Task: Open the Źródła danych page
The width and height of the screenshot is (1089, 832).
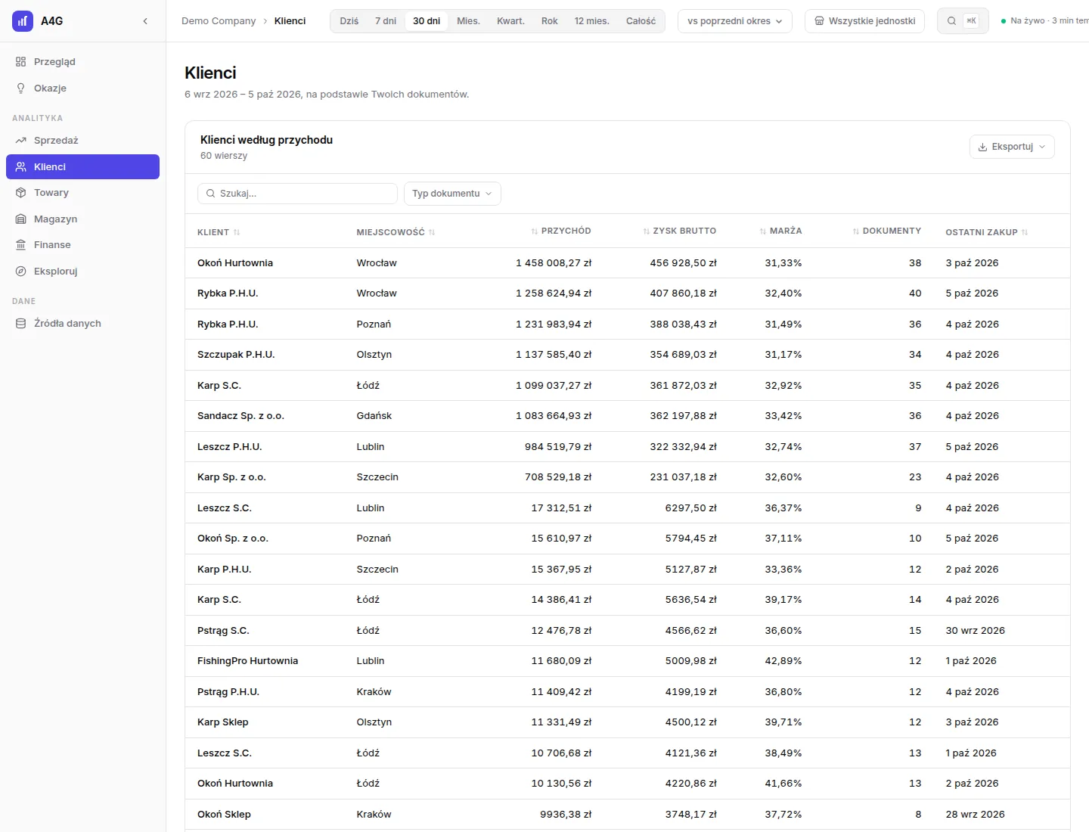Action: coord(82,324)
